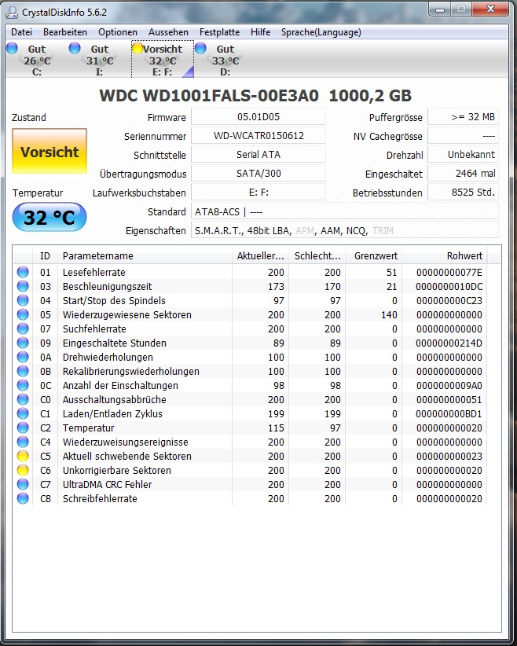
Task: Click the Schnittstelle field Serial ATA
Action: (258, 155)
